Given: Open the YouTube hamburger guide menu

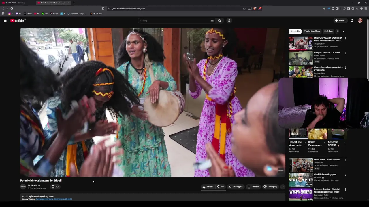Looking at the screenshot, I should click(5, 20).
